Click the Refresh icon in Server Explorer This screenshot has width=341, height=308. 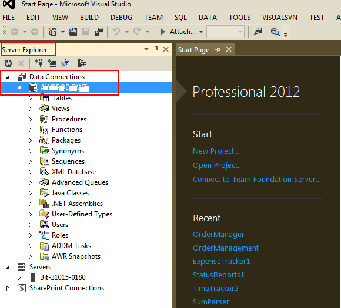pos(8,63)
